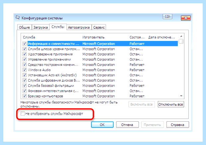Screen dimensions: 206x145
Task: Click the Отмена button
Action: [x=128, y=125]
